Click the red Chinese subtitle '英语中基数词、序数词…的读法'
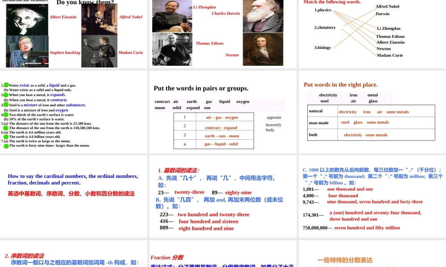The width and height of the screenshot is (446, 267). 71,194
